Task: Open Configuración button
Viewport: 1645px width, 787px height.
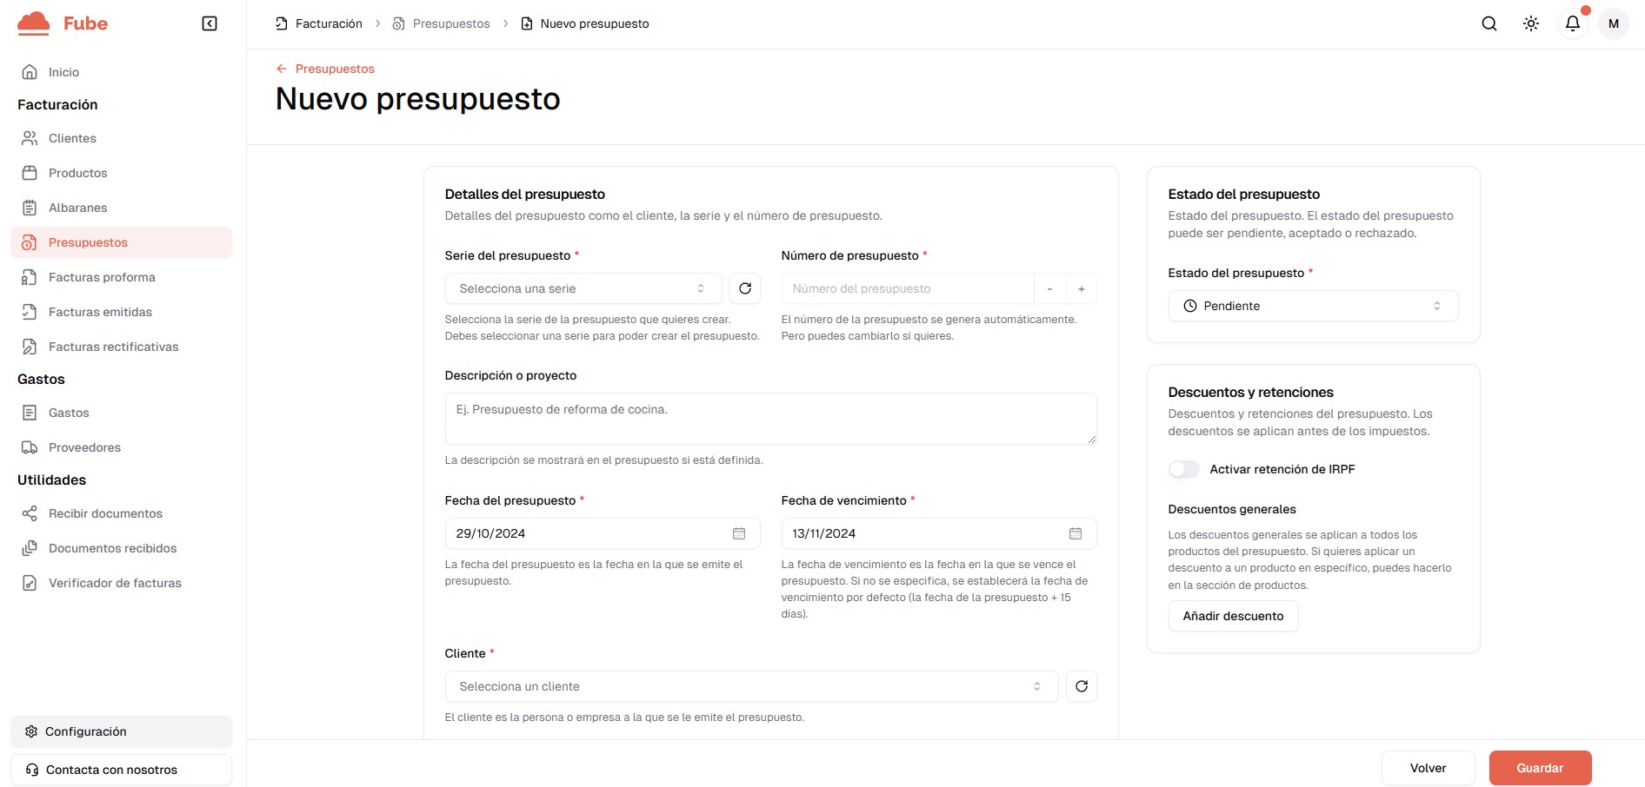Action: coord(121,731)
